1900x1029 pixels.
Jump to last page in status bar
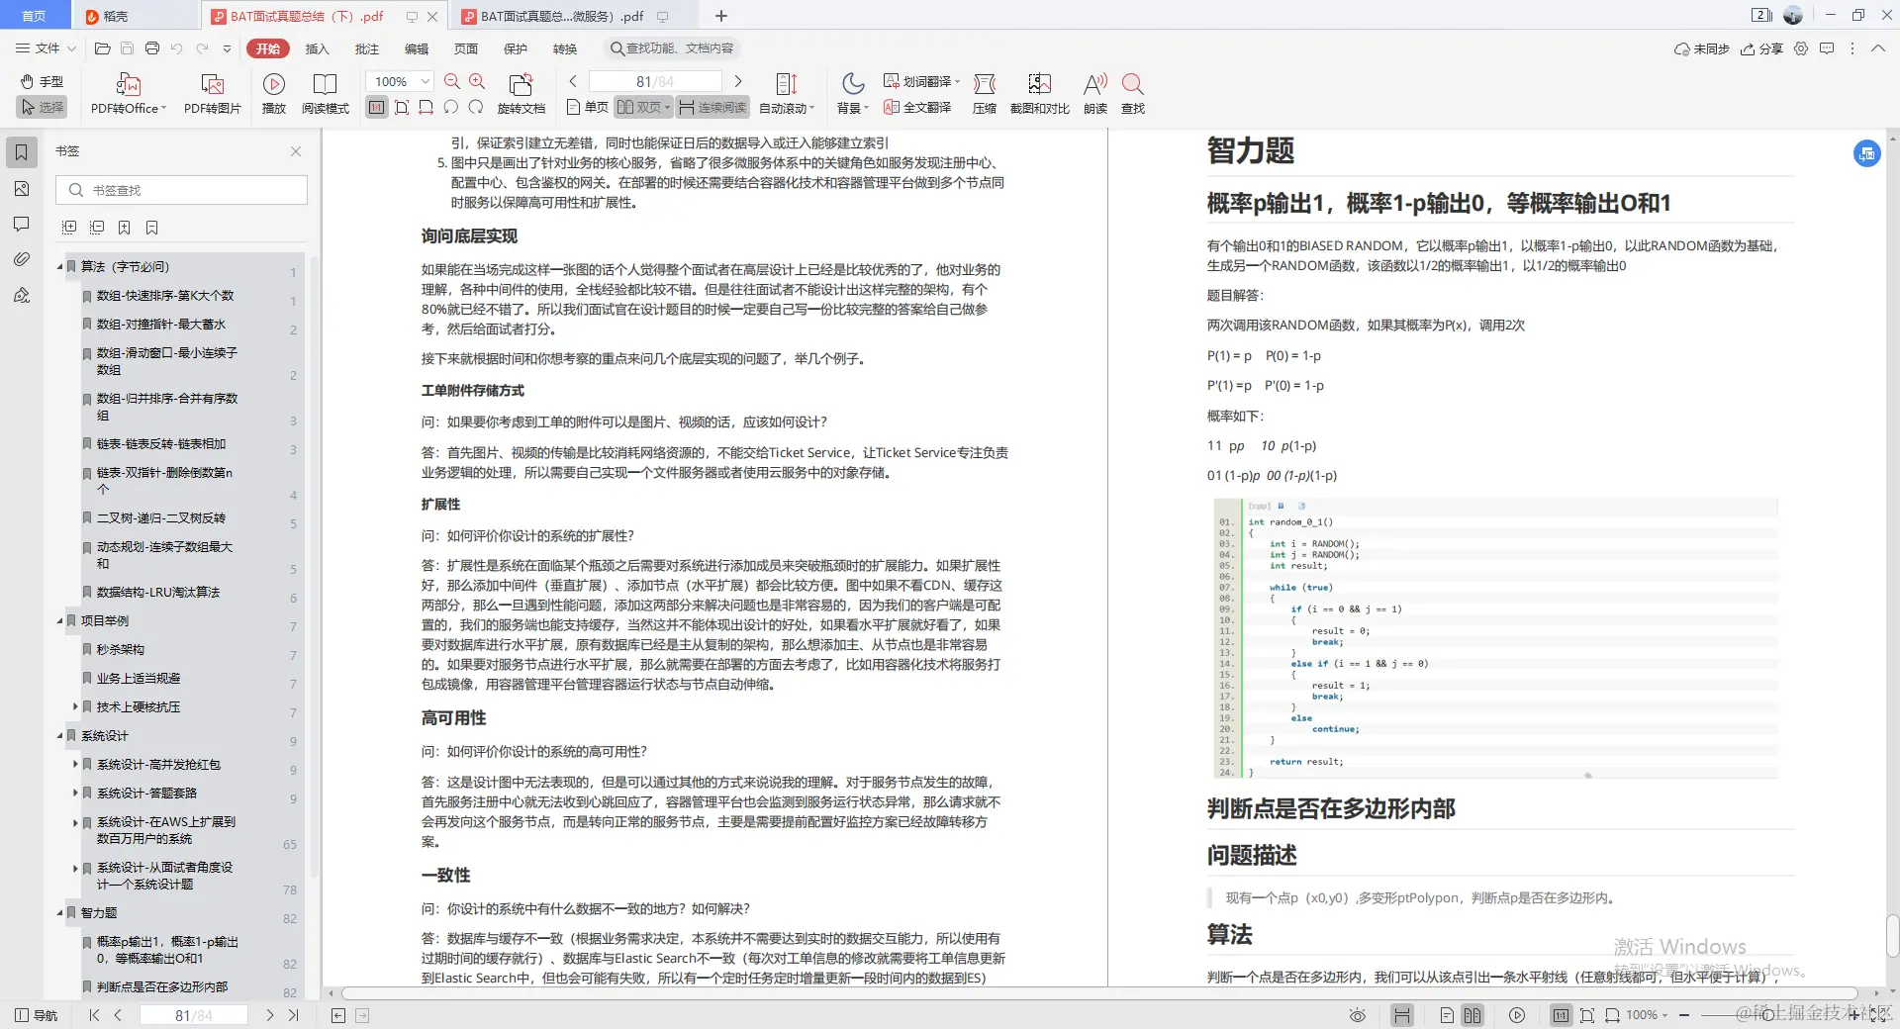[294, 1015]
